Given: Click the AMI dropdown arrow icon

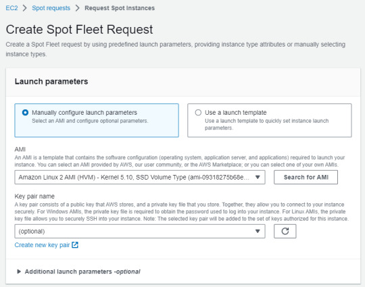Looking at the screenshot, I should 258,177.
